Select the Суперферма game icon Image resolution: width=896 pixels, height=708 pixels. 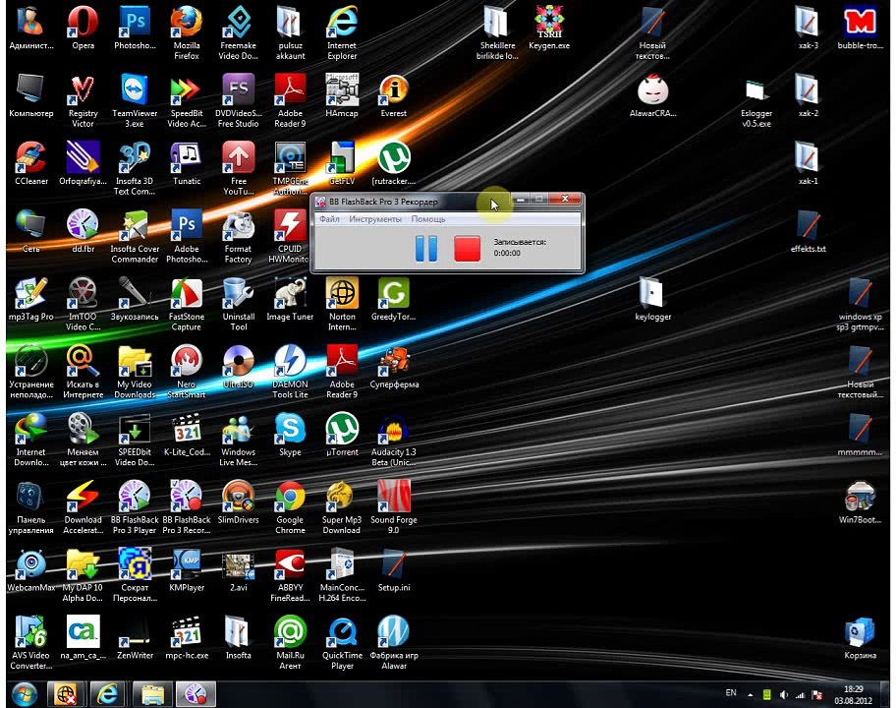click(394, 367)
